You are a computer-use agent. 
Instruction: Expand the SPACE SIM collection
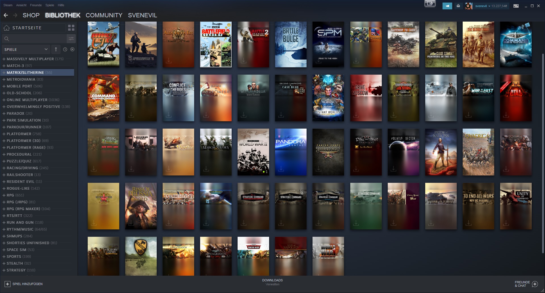tap(4, 250)
